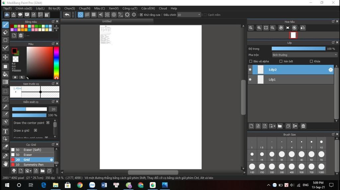This screenshot has width=340, height=190.
Task: Expand the Điều chỉnh correction value dropdown
Action: pyautogui.click(x=199, y=15)
